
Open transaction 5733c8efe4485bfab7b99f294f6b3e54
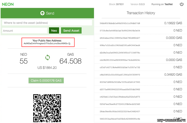point(120,31)
